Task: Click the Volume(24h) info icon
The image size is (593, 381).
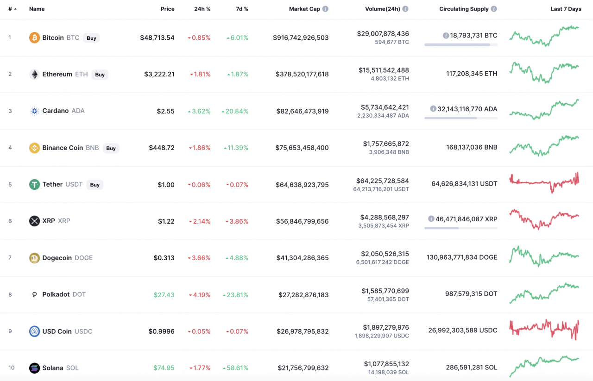Action: 405,8
